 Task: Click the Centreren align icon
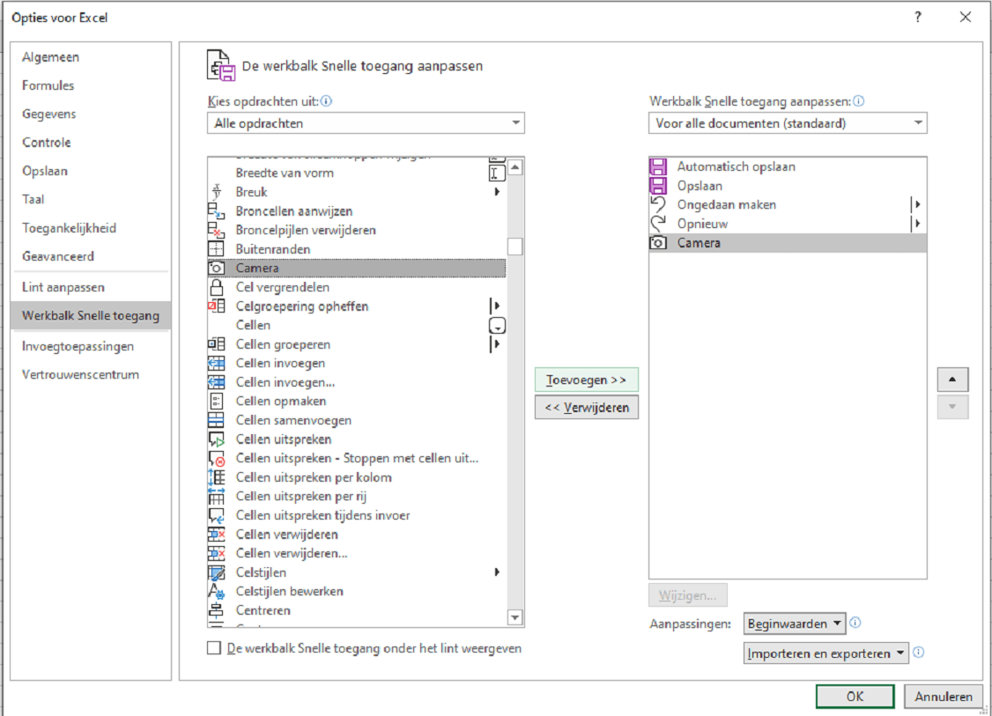(x=217, y=610)
